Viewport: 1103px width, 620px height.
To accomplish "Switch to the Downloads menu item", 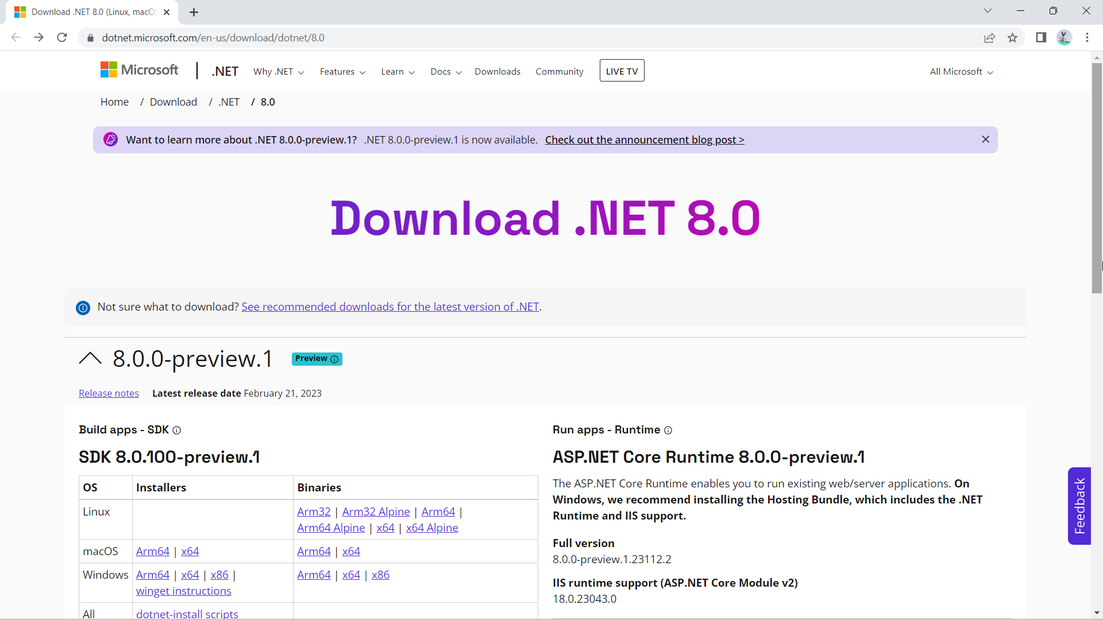I will click(x=497, y=71).
